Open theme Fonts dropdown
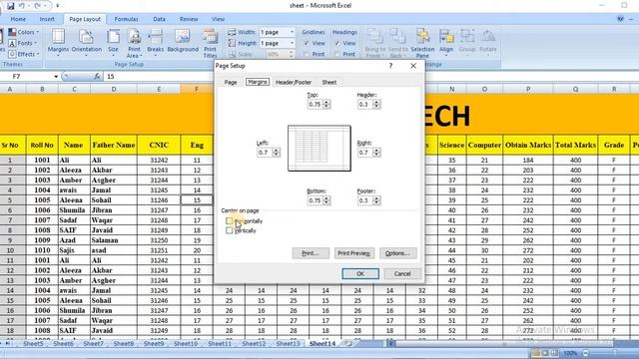The height and width of the screenshot is (359, 639). 23,43
